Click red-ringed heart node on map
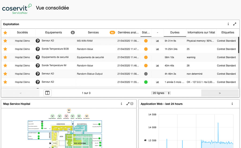Viewport: 241px width, 148px height. [x=66, y=116]
